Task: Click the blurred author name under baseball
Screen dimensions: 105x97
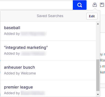Action: pyautogui.click(x=33, y=34)
